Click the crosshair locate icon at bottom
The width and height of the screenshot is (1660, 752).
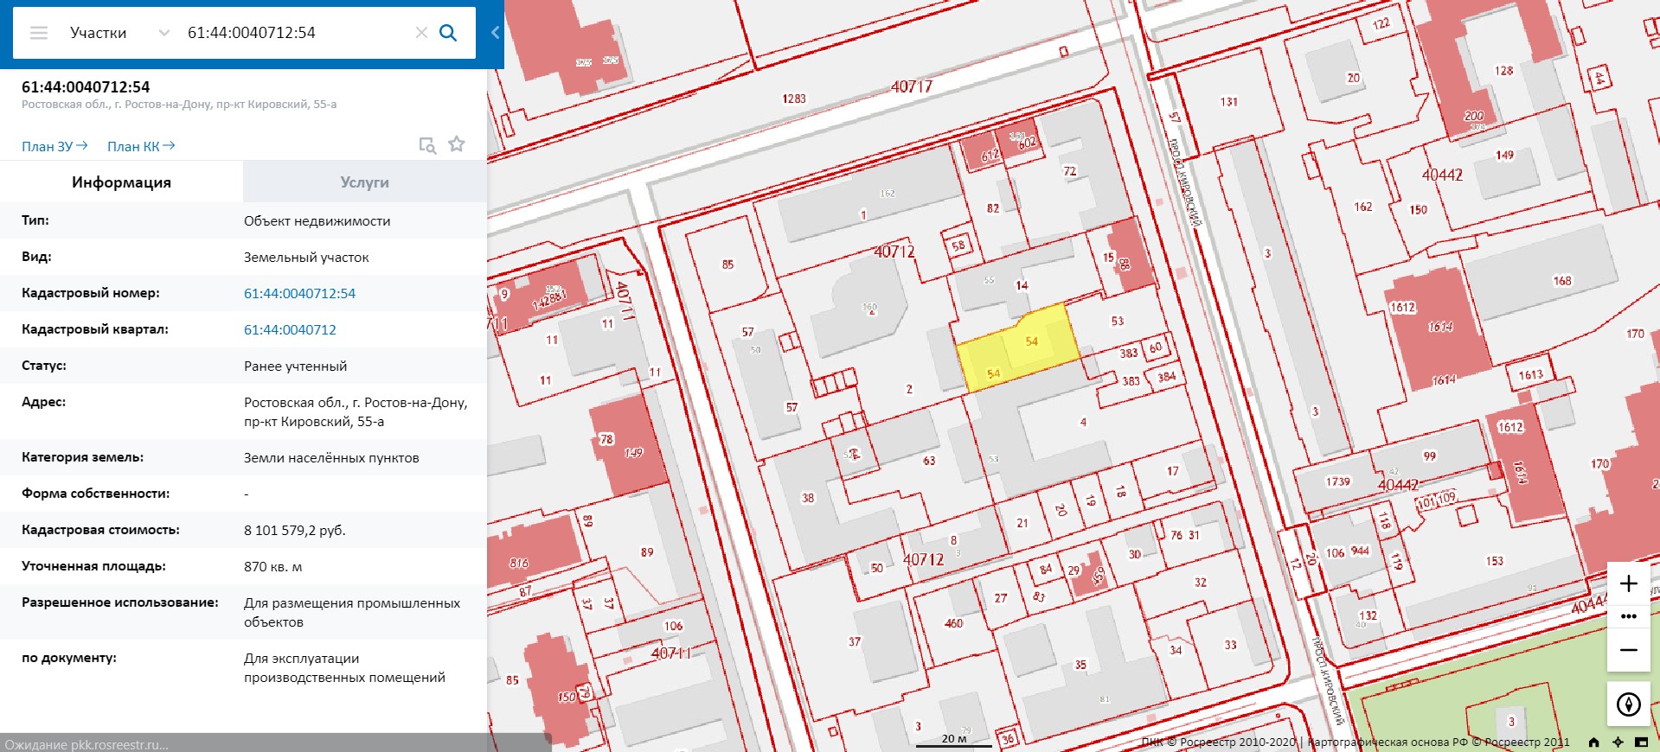[1618, 742]
